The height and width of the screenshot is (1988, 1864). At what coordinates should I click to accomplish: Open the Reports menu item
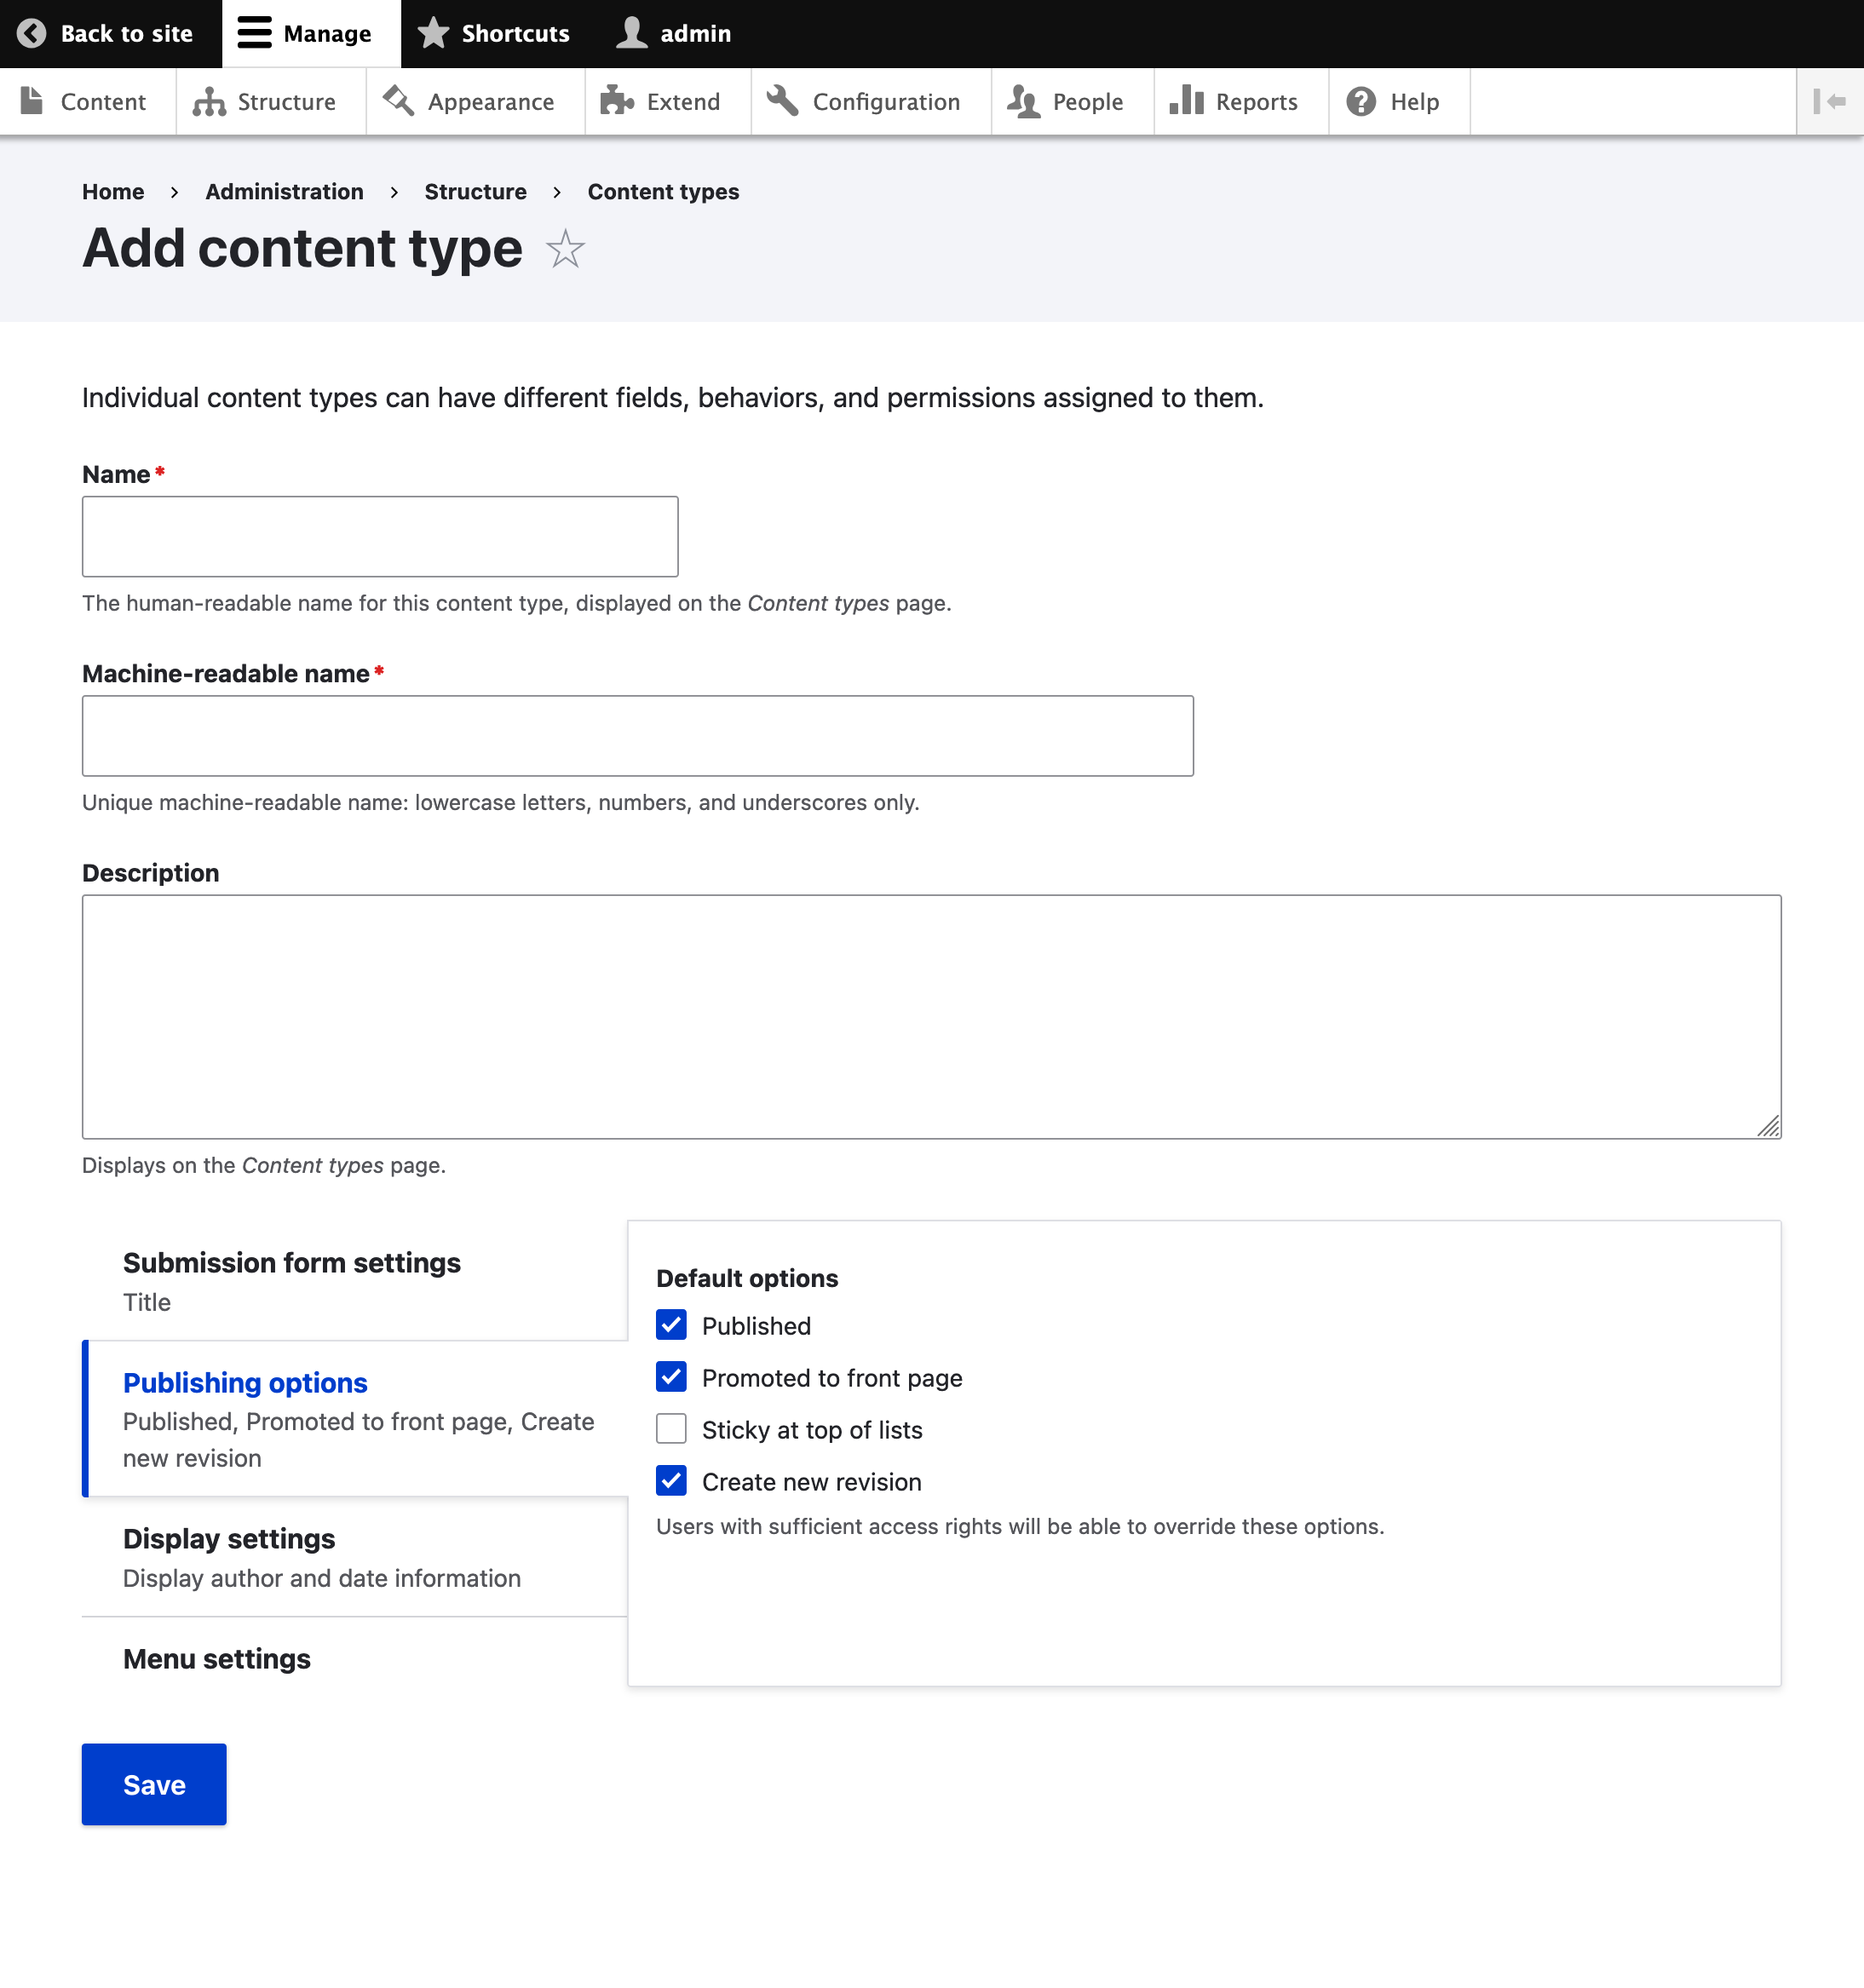point(1241,102)
